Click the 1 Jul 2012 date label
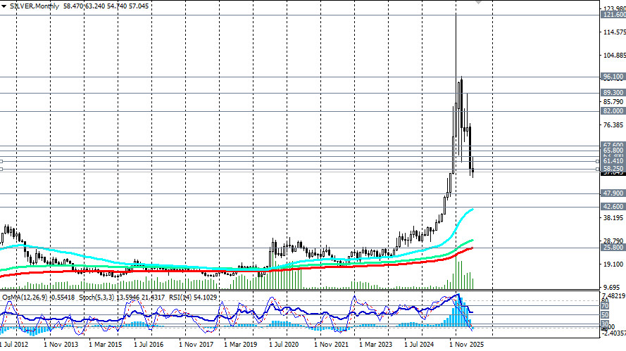The image size is (626, 351). point(14,344)
